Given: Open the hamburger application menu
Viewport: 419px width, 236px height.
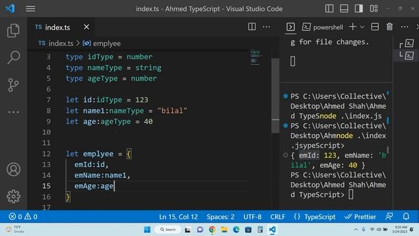Looking at the screenshot, I should [x=31, y=9].
